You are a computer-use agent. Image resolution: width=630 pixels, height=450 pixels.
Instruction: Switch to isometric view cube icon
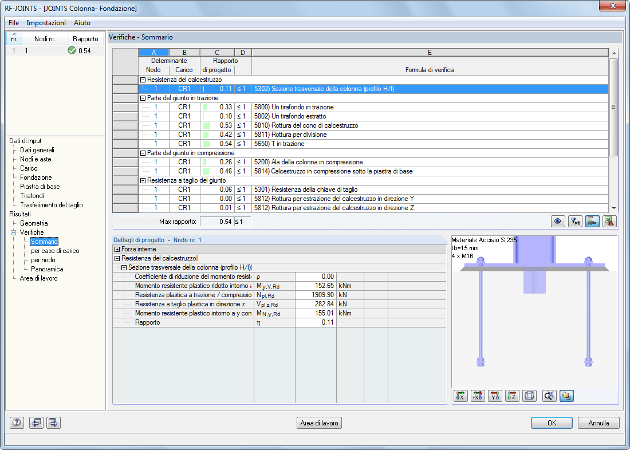530,396
